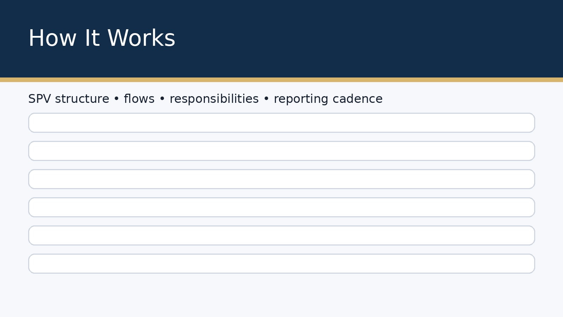The image size is (563, 317).
Task: Click the word "Works" in the title
Action: [141, 38]
